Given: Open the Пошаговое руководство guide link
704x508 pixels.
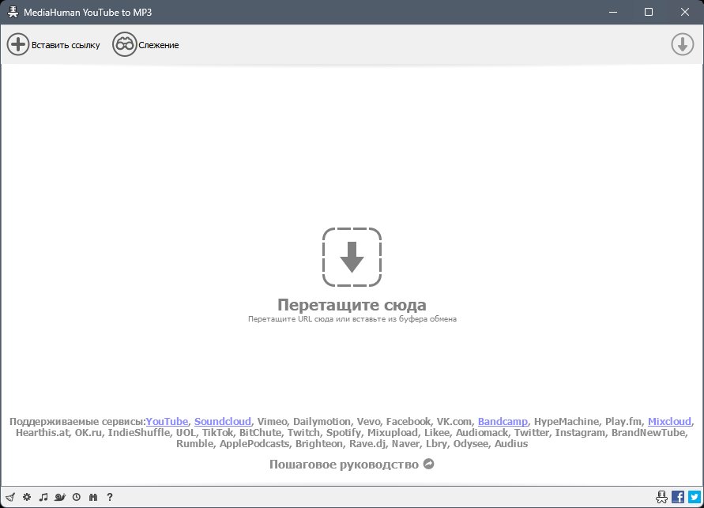Looking at the screenshot, I should tap(344, 464).
